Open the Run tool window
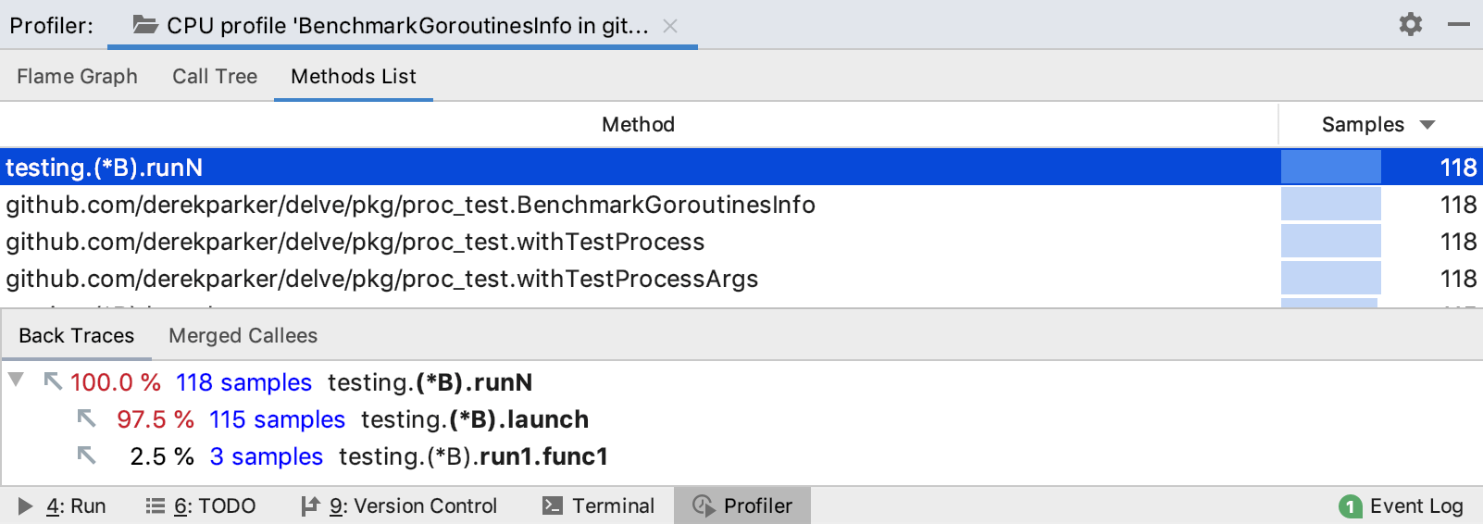This screenshot has width=1483, height=524. [62, 505]
